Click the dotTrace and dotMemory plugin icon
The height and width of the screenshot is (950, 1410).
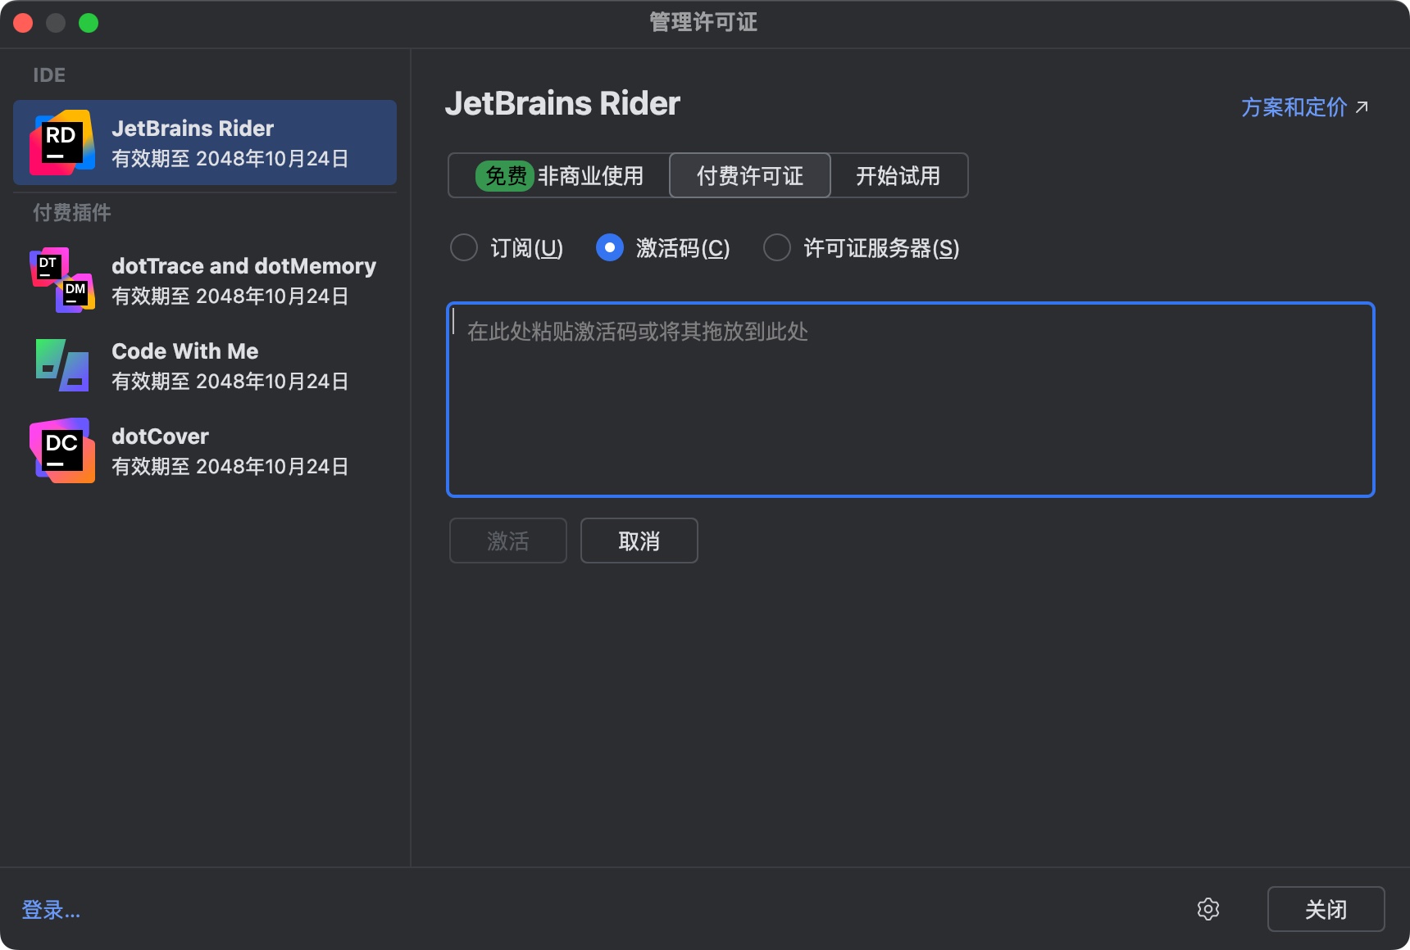click(62, 280)
